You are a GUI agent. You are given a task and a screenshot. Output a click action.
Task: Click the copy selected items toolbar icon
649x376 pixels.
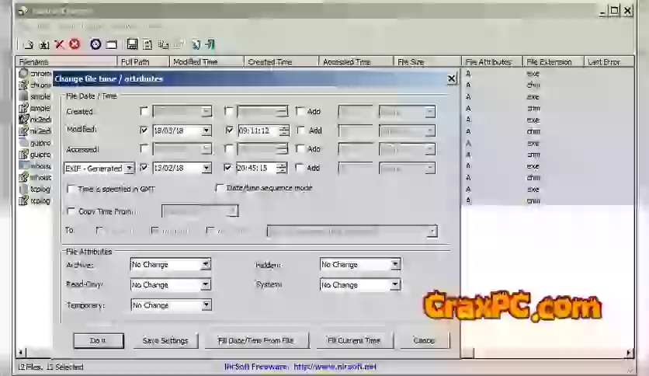(163, 44)
